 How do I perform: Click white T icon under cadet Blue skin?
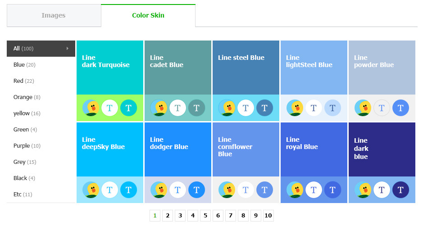click(177, 108)
